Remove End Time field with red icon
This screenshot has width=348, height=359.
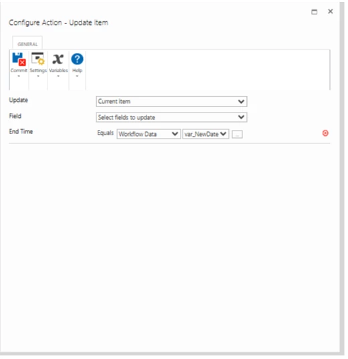325,133
